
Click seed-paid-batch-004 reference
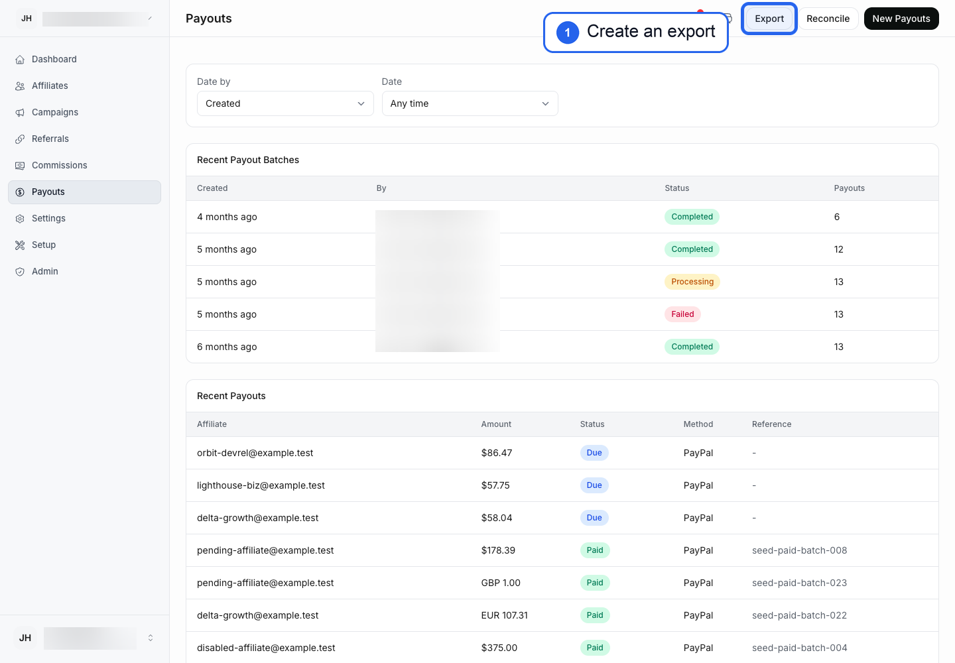pos(800,648)
